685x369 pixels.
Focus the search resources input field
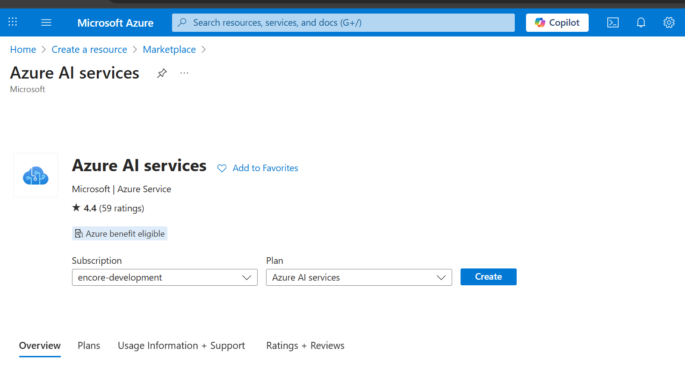click(x=343, y=22)
